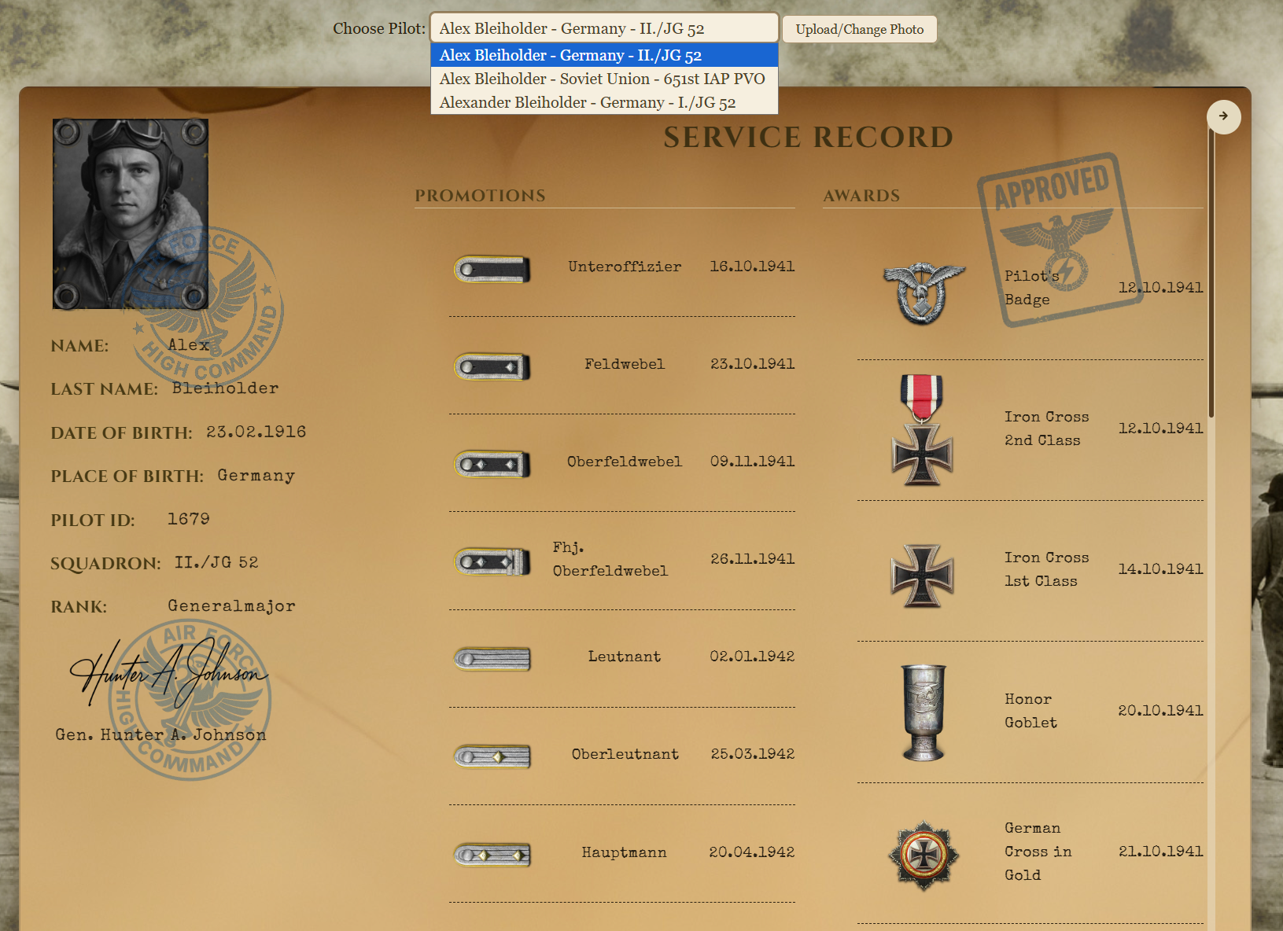Pick Alexander Bleiholder Germany I./JG 52 option

(604, 102)
